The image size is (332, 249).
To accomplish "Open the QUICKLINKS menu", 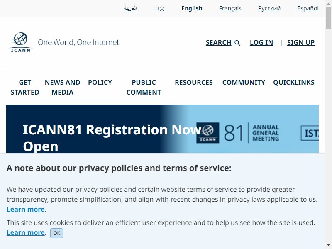I will click(x=294, y=82).
